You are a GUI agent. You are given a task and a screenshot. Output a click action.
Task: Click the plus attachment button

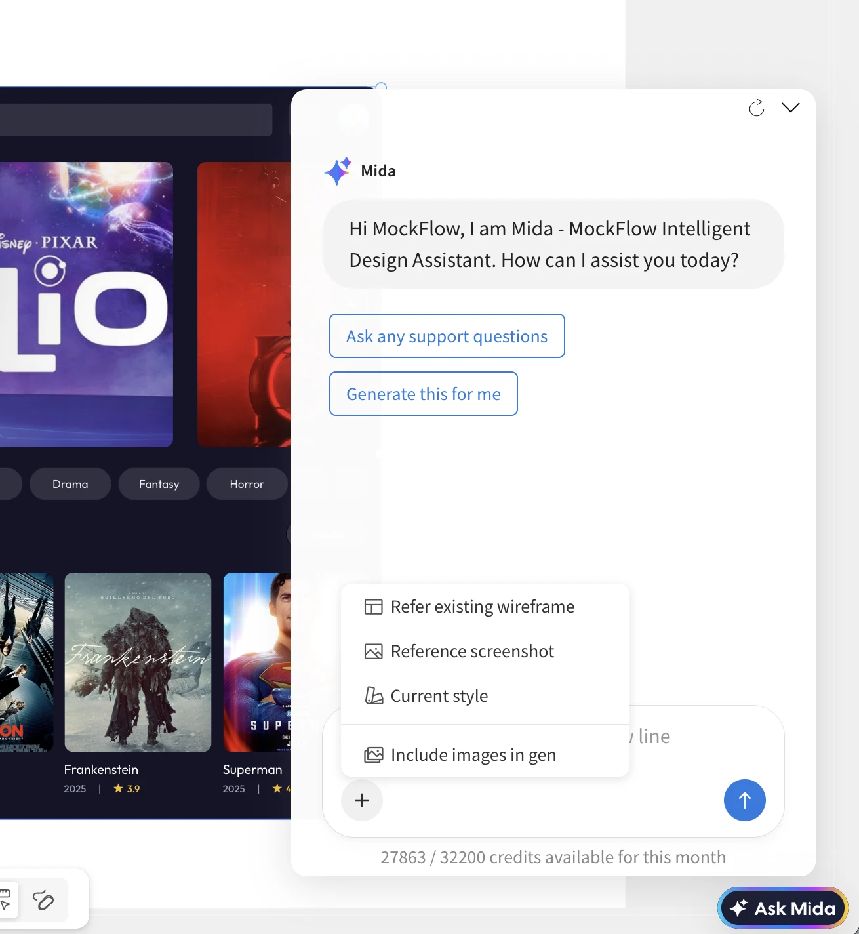[x=362, y=800]
